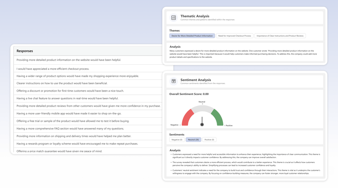Select response about free trial or sample

88,121
